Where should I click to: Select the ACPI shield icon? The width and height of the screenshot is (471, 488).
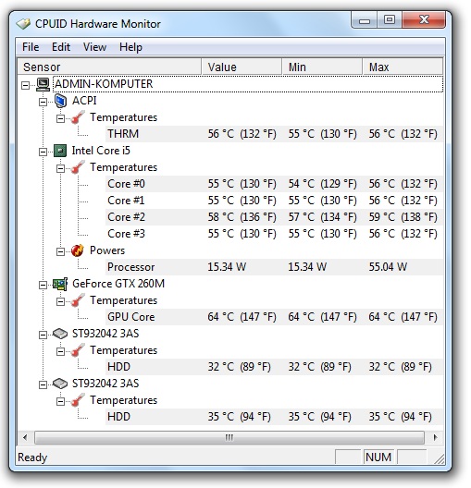(60, 101)
